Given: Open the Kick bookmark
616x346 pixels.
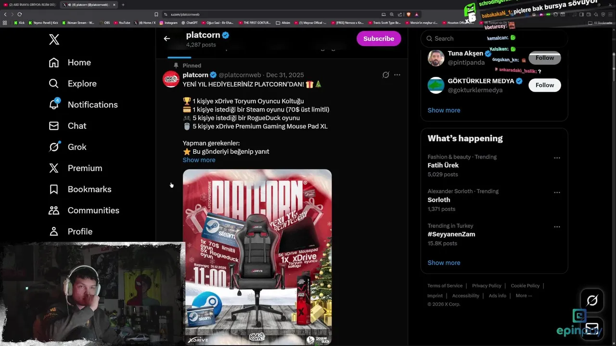Looking at the screenshot, I should click(x=19, y=23).
